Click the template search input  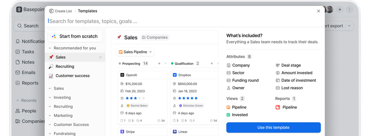(185, 21)
